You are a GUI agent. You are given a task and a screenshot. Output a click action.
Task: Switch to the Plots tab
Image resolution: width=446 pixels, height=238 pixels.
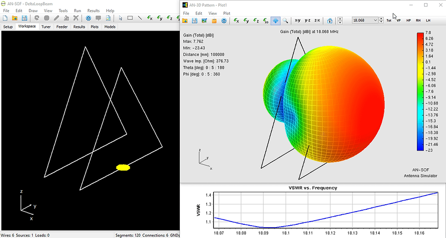point(95,27)
